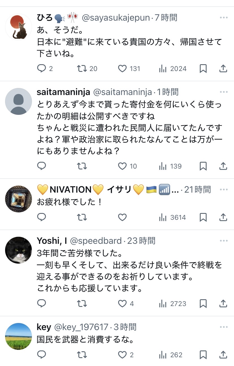Like saitamaninja's tweet with 10 likes
The image size is (234, 366).
(x=122, y=166)
